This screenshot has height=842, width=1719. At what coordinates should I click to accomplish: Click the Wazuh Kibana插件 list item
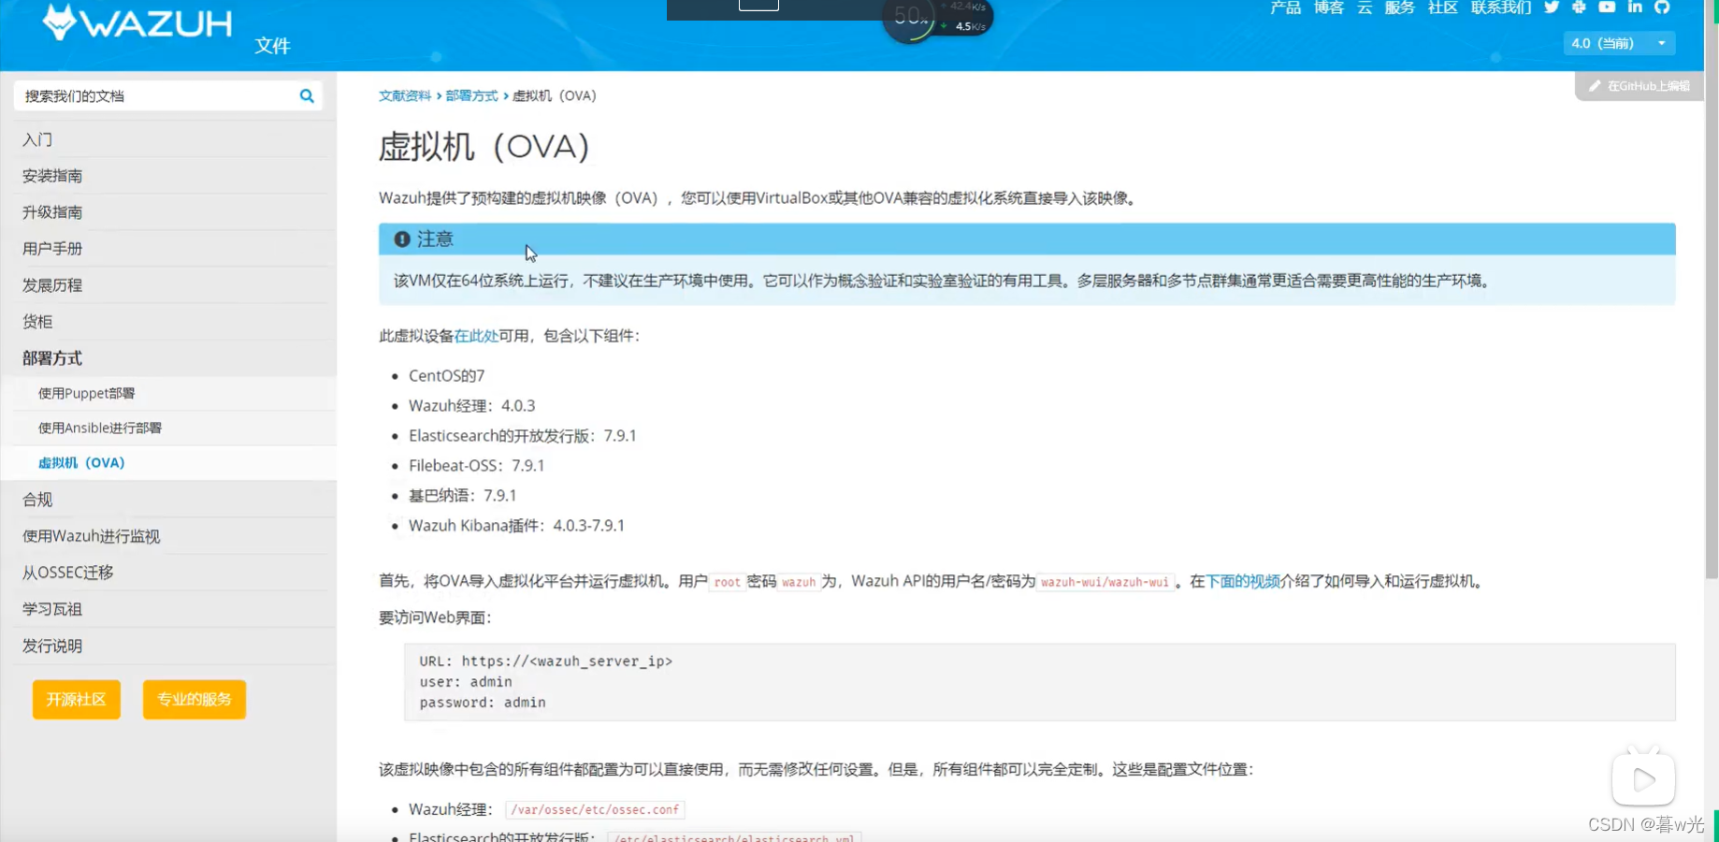pos(516,526)
